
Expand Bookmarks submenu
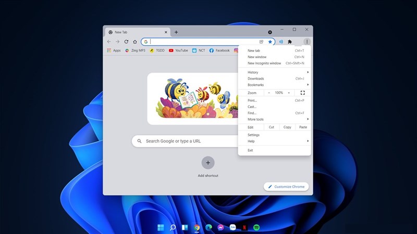tap(275, 85)
